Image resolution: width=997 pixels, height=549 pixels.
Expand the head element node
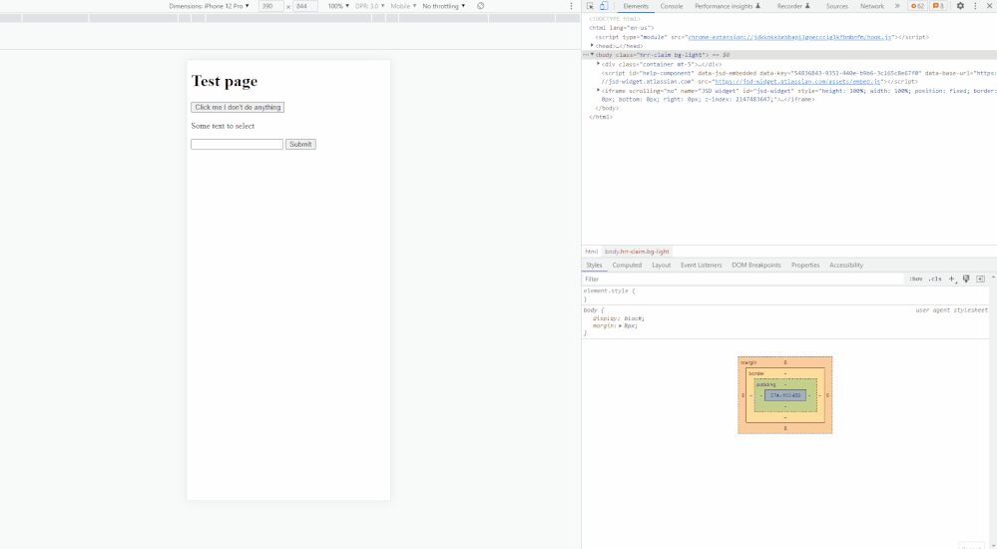coord(592,46)
